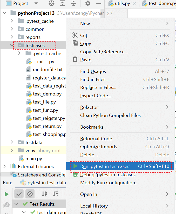The image size is (176, 214).
Task: Open the New submenu
Action: tap(120, 24)
